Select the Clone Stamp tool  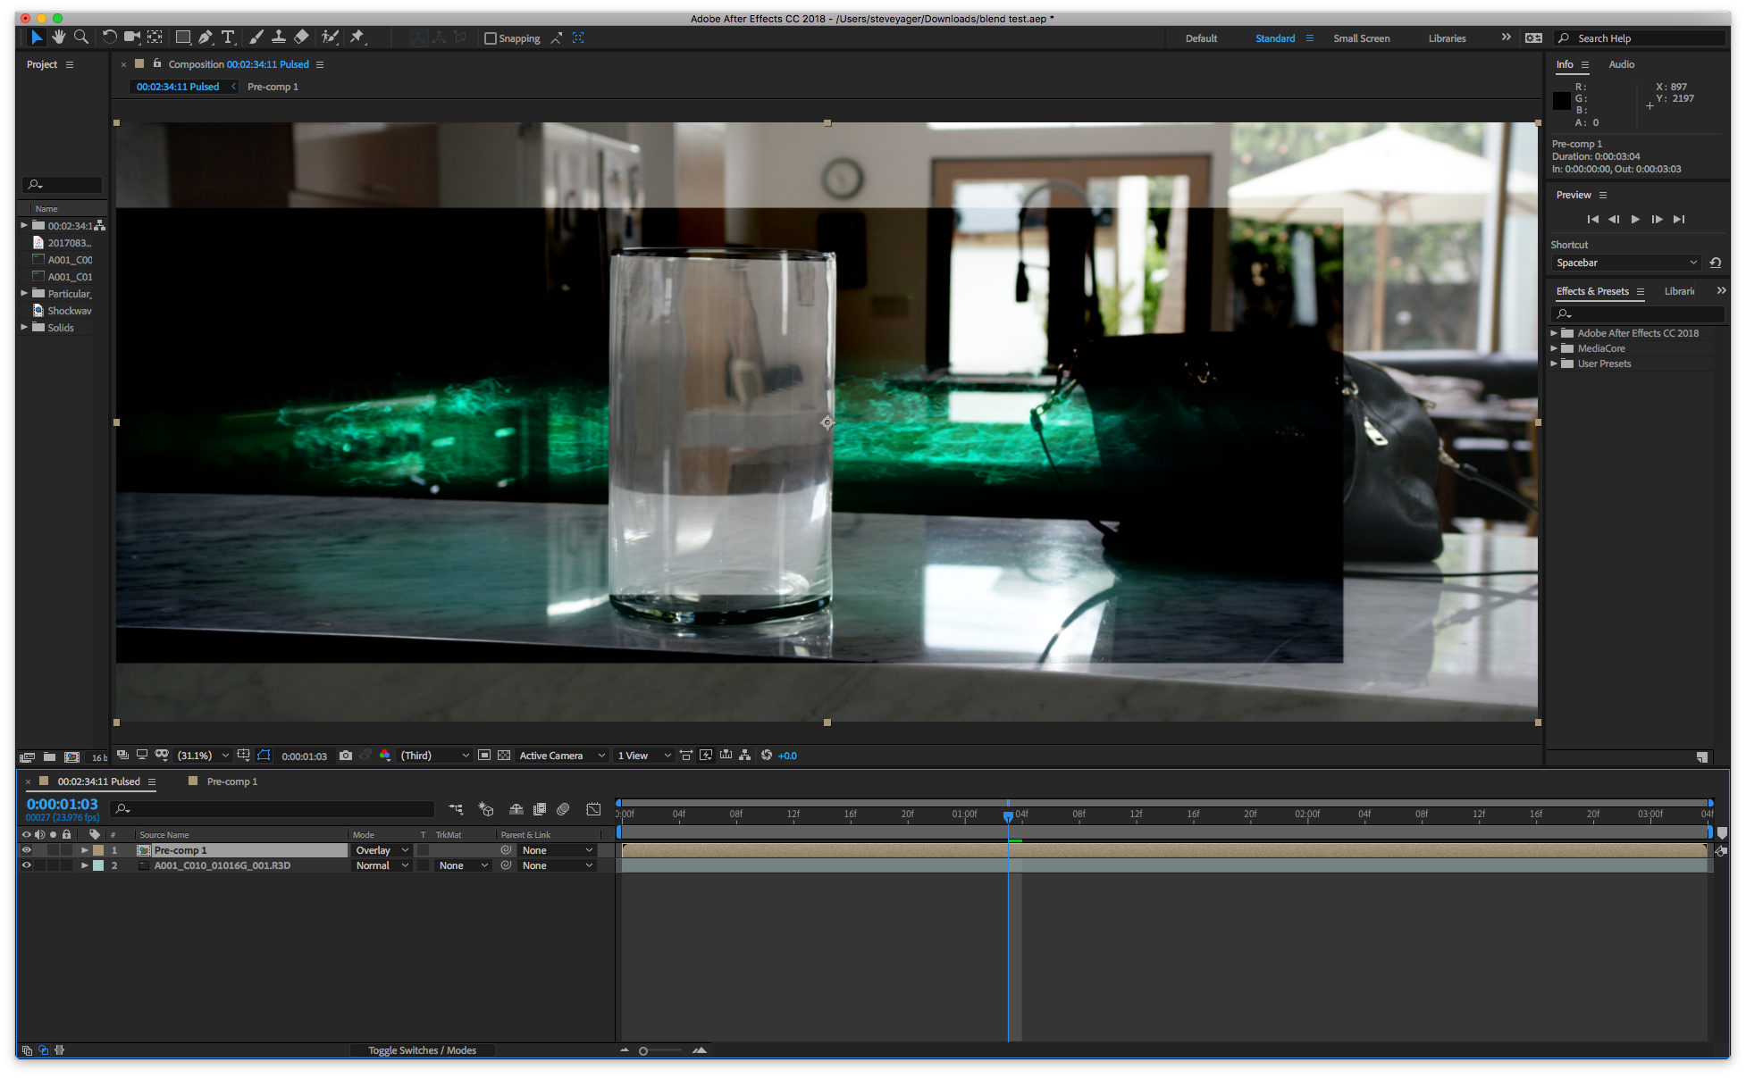coord(279,37)
